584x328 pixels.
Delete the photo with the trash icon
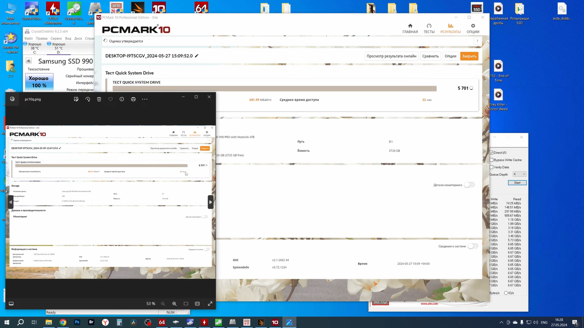click(99, 99)
